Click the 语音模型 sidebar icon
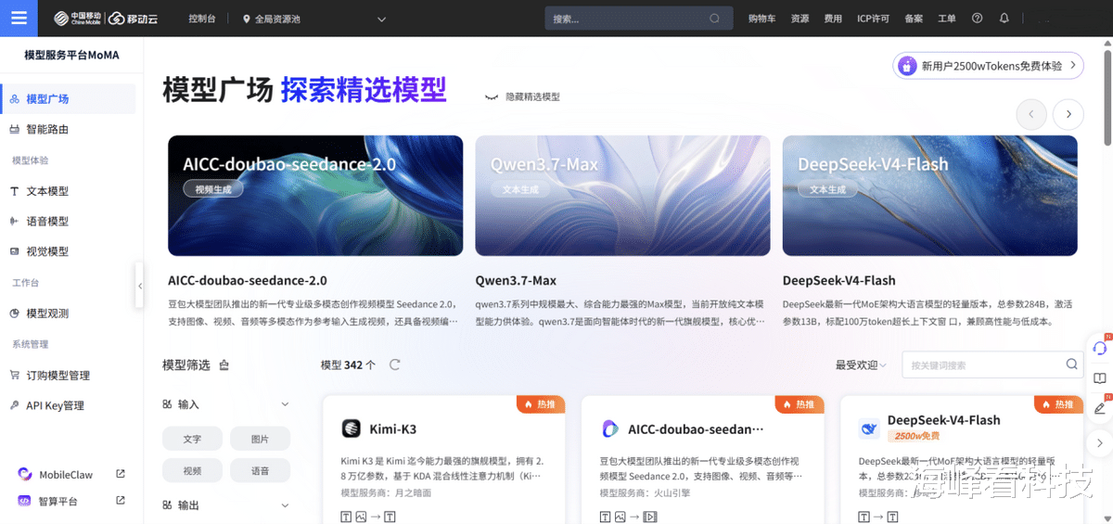Screen dimensions: 1113x524 tap(14, 221)
